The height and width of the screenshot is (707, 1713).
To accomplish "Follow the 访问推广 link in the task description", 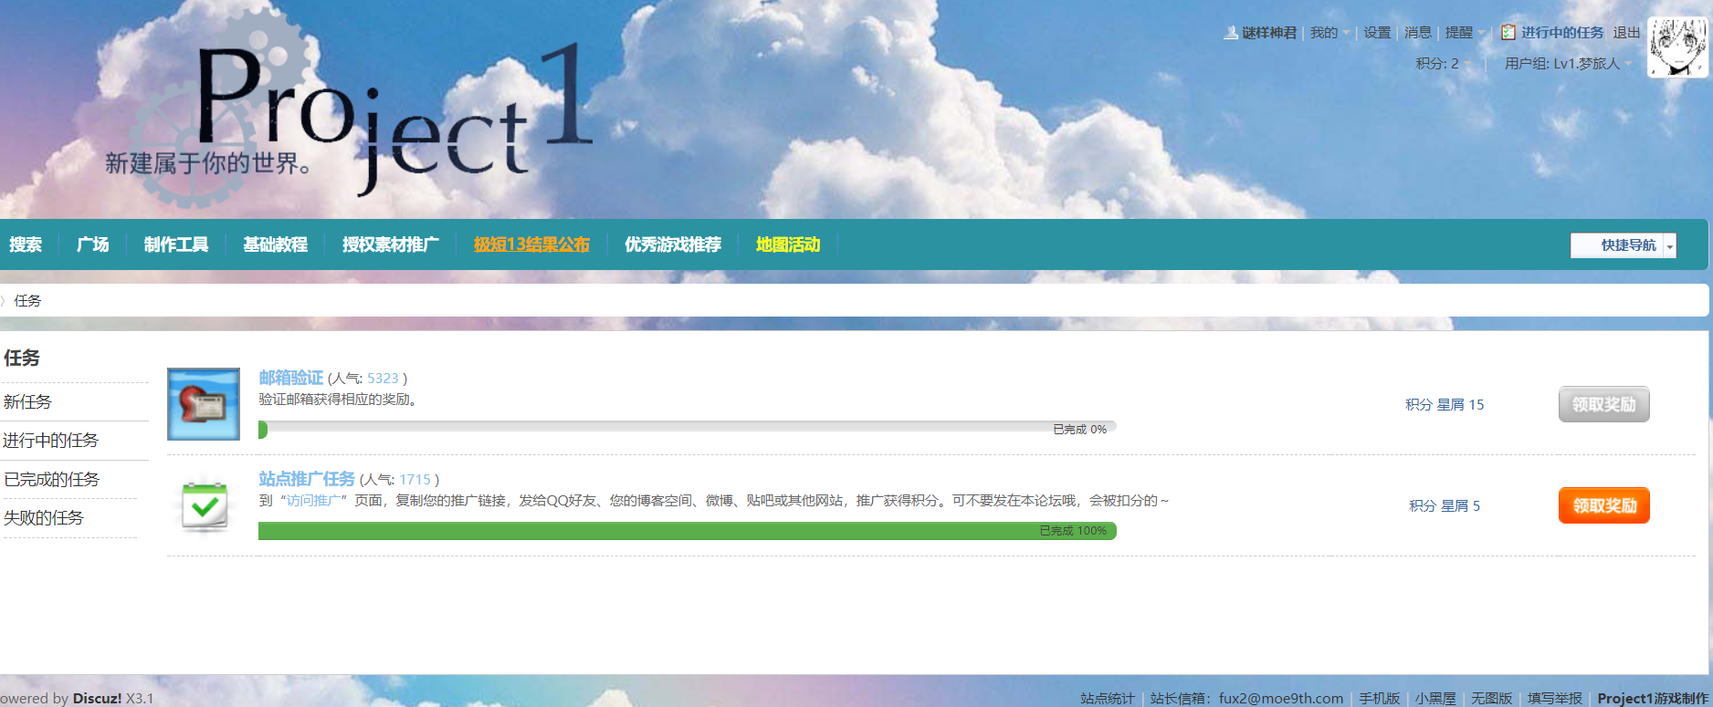I will [x=313, y=501].
